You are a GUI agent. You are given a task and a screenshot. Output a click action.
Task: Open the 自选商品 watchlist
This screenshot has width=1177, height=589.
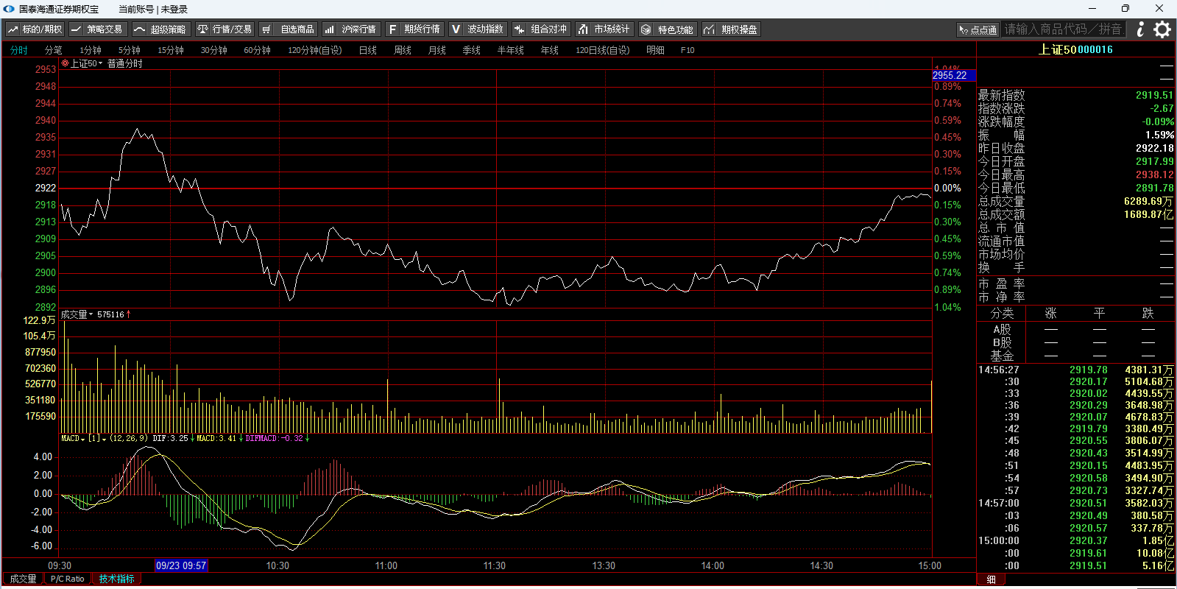(x=288, y=29)
